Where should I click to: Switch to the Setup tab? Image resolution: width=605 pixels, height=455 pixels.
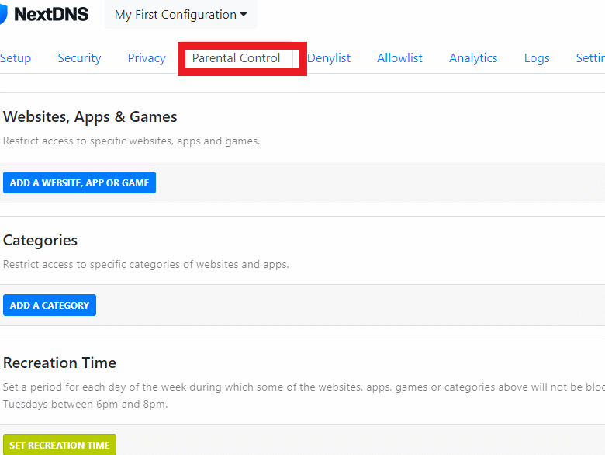tap(16, 58)
